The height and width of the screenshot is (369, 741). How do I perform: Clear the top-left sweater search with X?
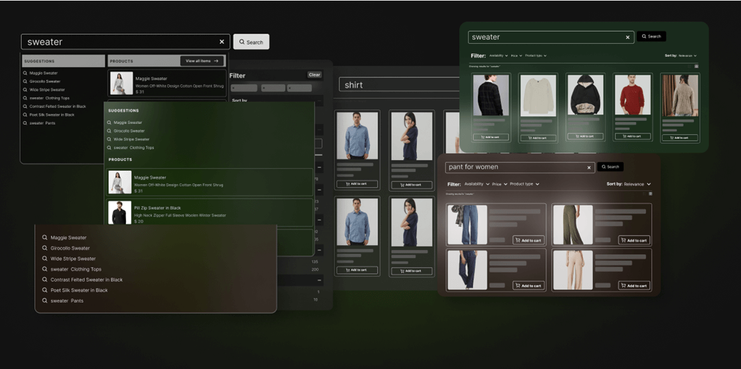221,42
